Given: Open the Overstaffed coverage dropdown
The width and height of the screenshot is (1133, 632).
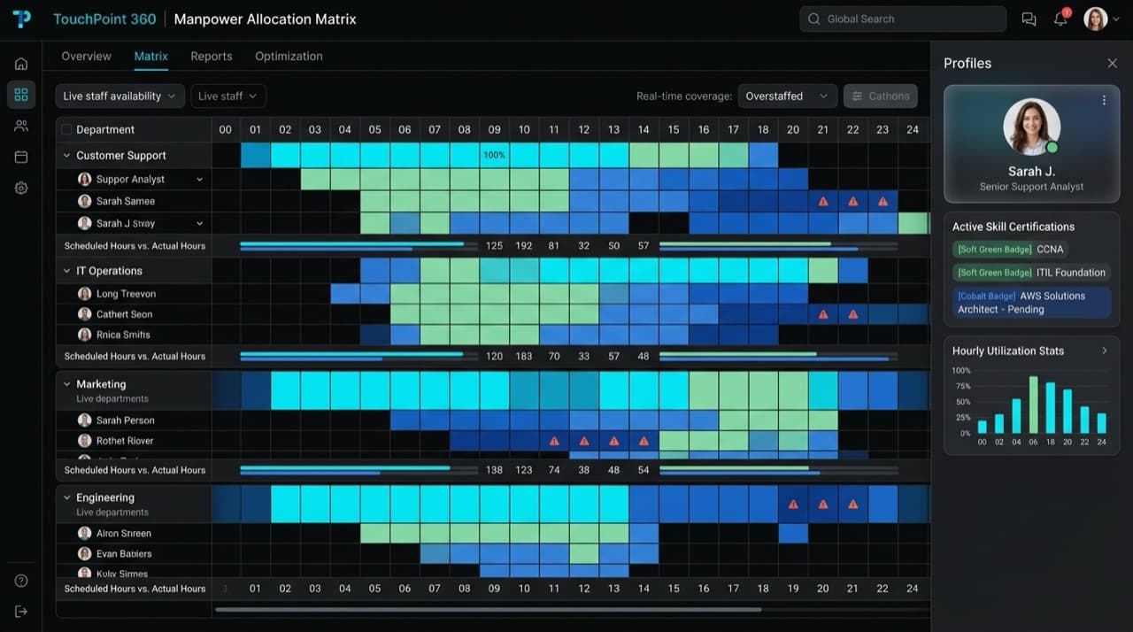Looking at the screenshot, I should tap(788, 96).
